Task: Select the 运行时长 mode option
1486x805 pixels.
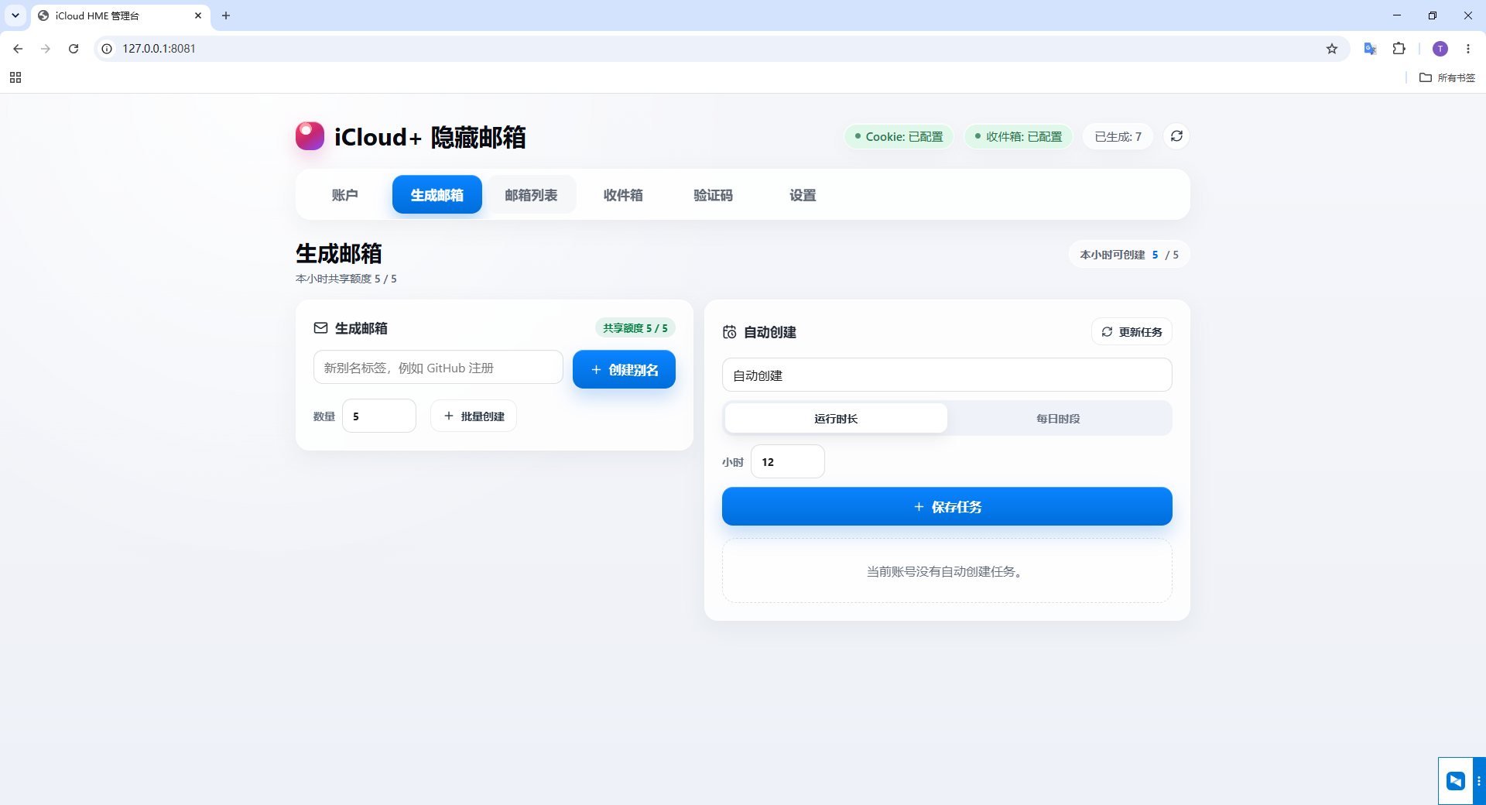Action: click(836, 418)
